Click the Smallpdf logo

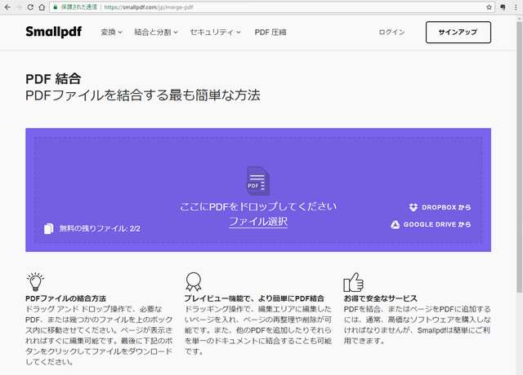pyautogui.click(x=54, y=32)
